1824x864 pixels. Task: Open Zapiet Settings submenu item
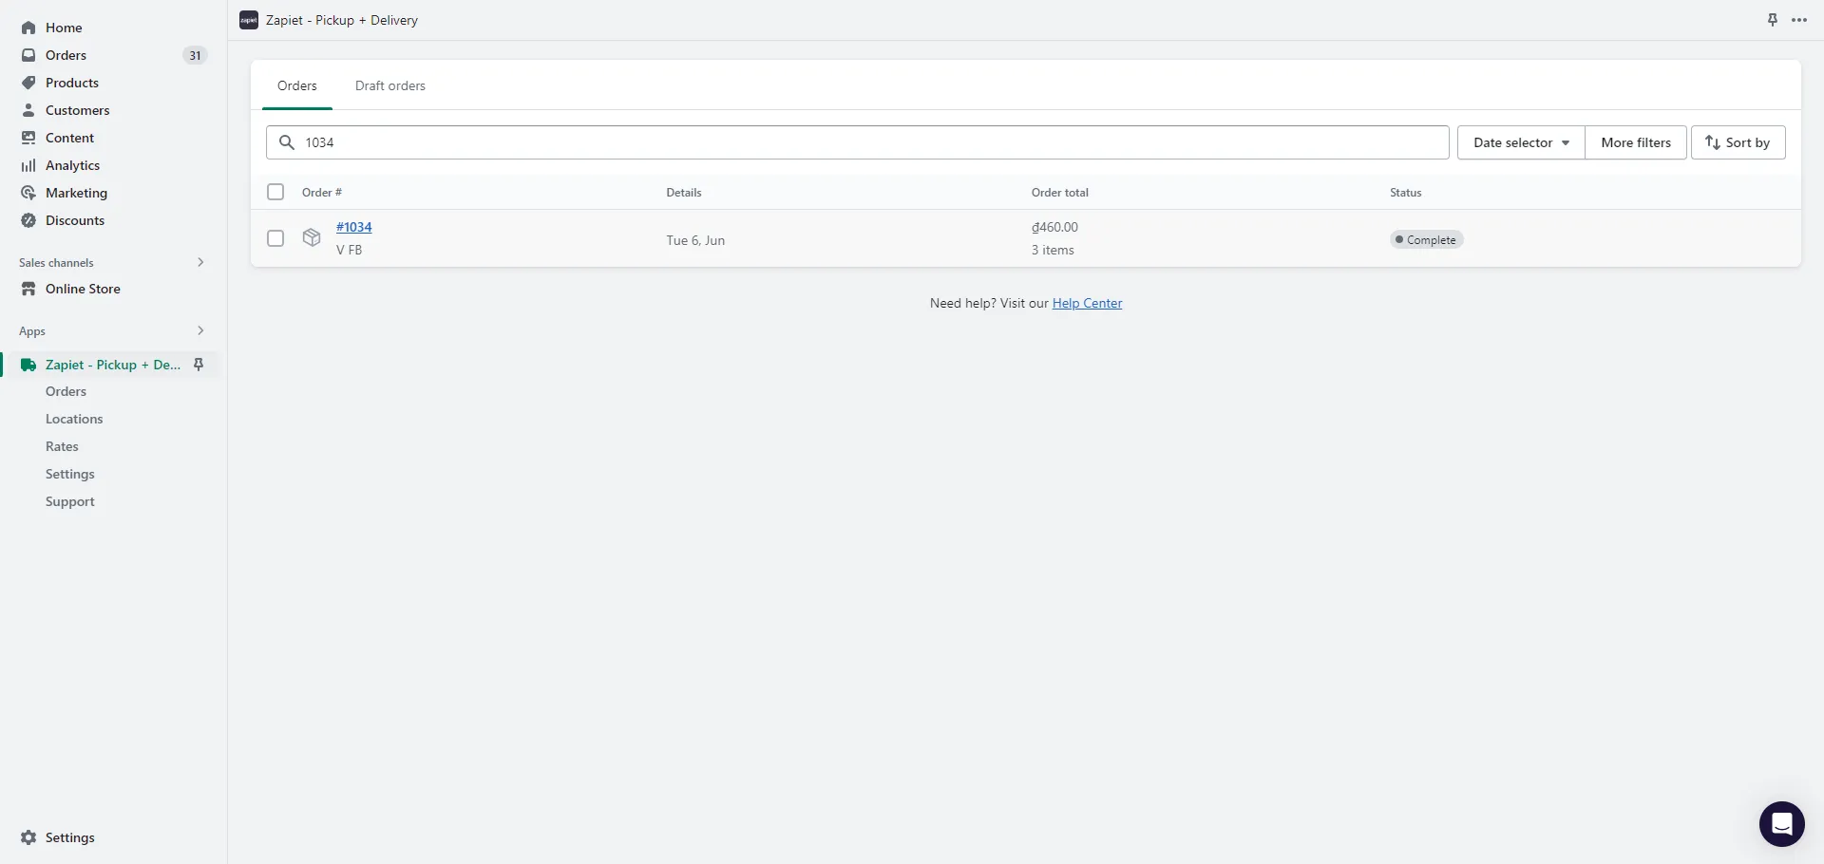(70, 474)
